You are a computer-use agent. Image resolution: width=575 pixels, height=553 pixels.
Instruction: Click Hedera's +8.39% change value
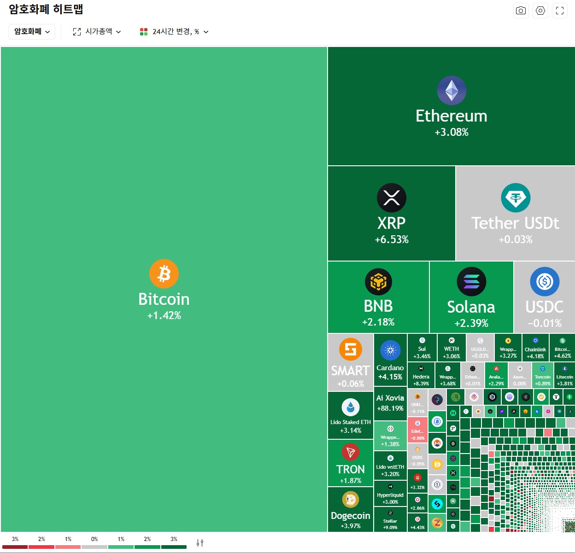click(421, 384)
